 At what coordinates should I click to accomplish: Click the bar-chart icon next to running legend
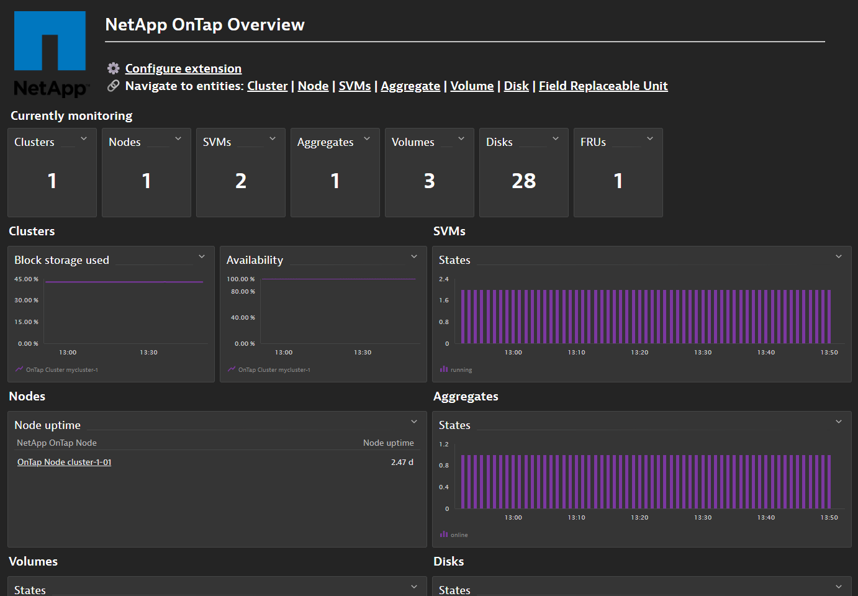pyautogui.click(x=443, y=369)
